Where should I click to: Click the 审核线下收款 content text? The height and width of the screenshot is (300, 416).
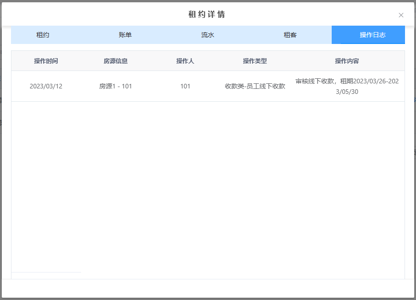[316, 81]
